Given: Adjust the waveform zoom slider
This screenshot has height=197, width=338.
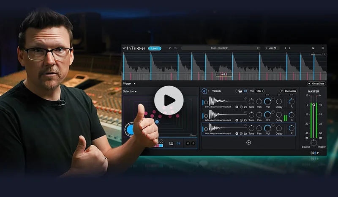Looking at the screenshot, I should (316, 54).
